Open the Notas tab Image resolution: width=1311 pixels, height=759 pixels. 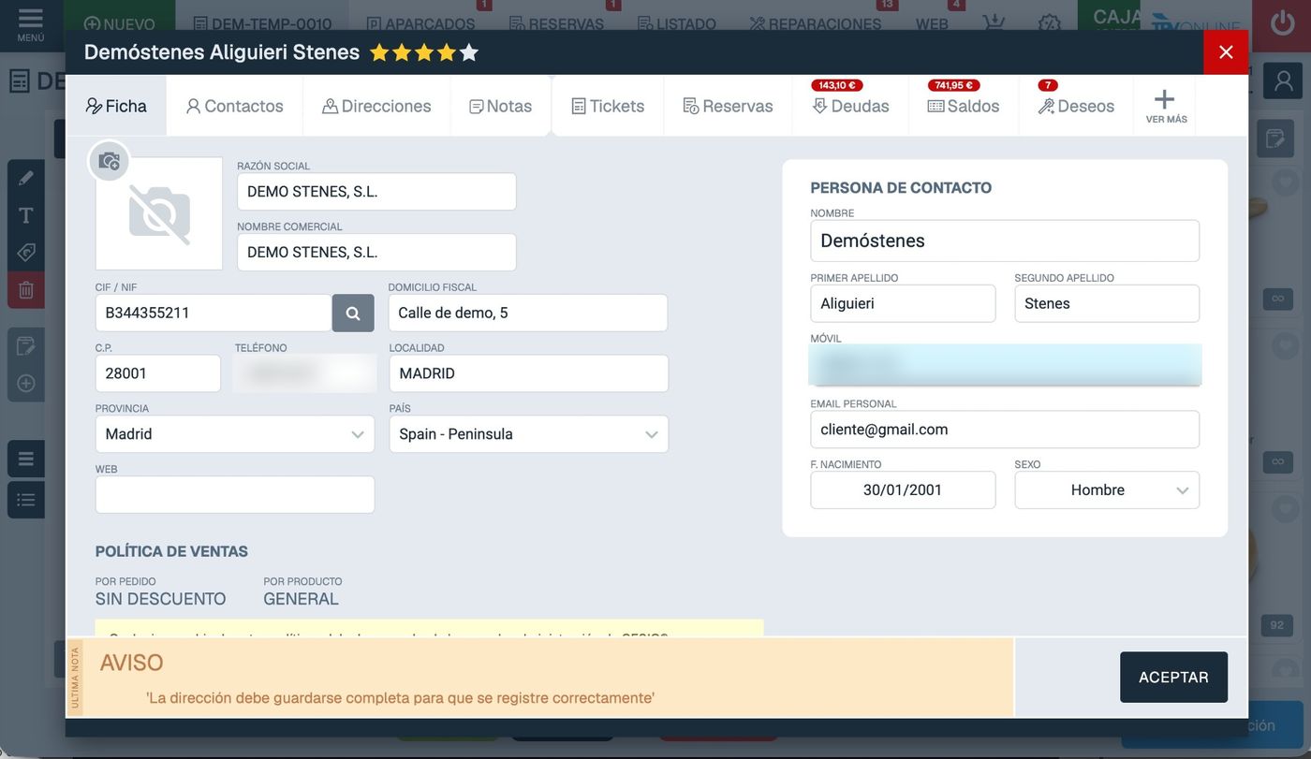tap(501, 106)
